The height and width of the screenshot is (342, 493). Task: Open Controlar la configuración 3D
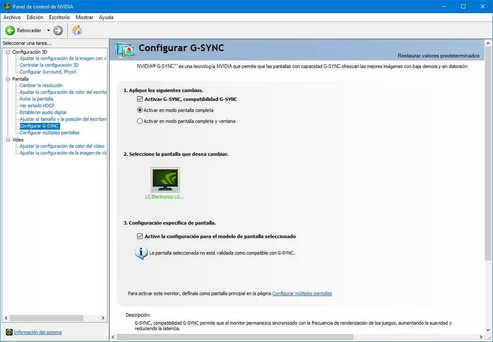[49, 65]
